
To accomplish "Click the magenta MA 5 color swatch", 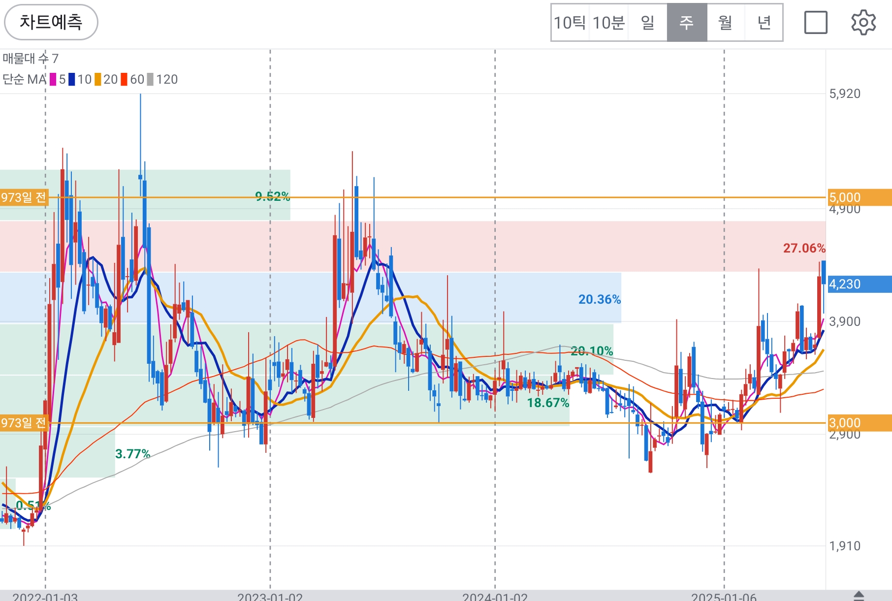I will tap(53, 79).
